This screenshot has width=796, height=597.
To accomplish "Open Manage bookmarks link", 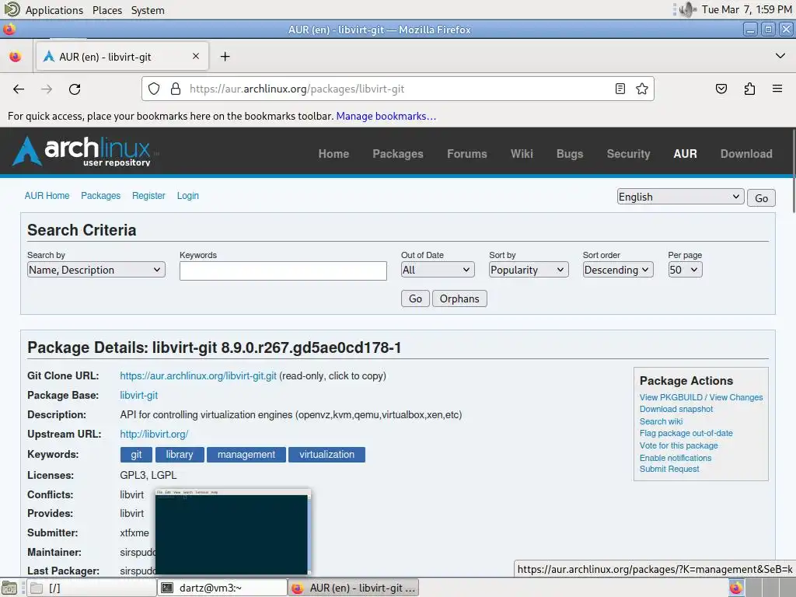I will pos(386,117).
